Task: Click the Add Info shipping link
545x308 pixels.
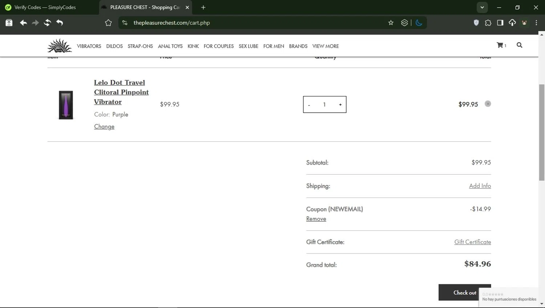Action: [480, 186]
